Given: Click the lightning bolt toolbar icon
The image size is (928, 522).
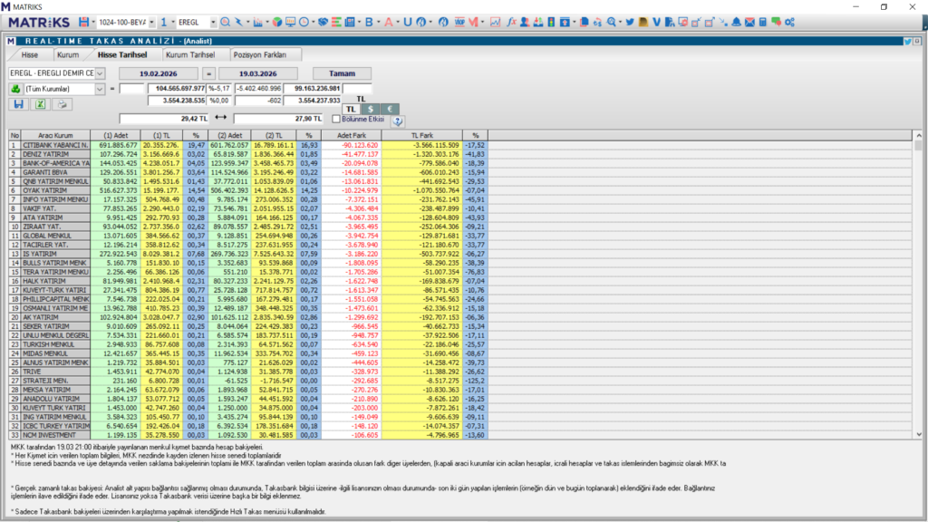Looking at the screenshot, I should coord(238,22).
